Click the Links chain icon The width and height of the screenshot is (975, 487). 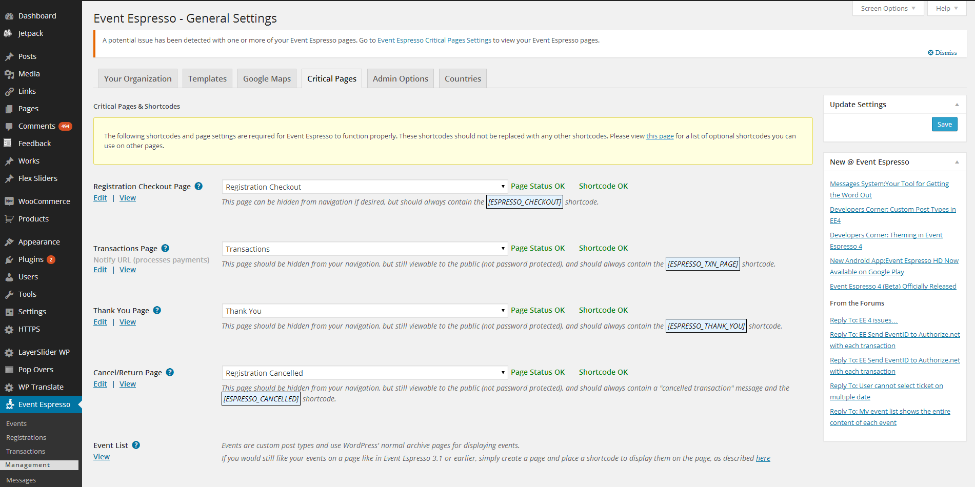coord(9,91)
